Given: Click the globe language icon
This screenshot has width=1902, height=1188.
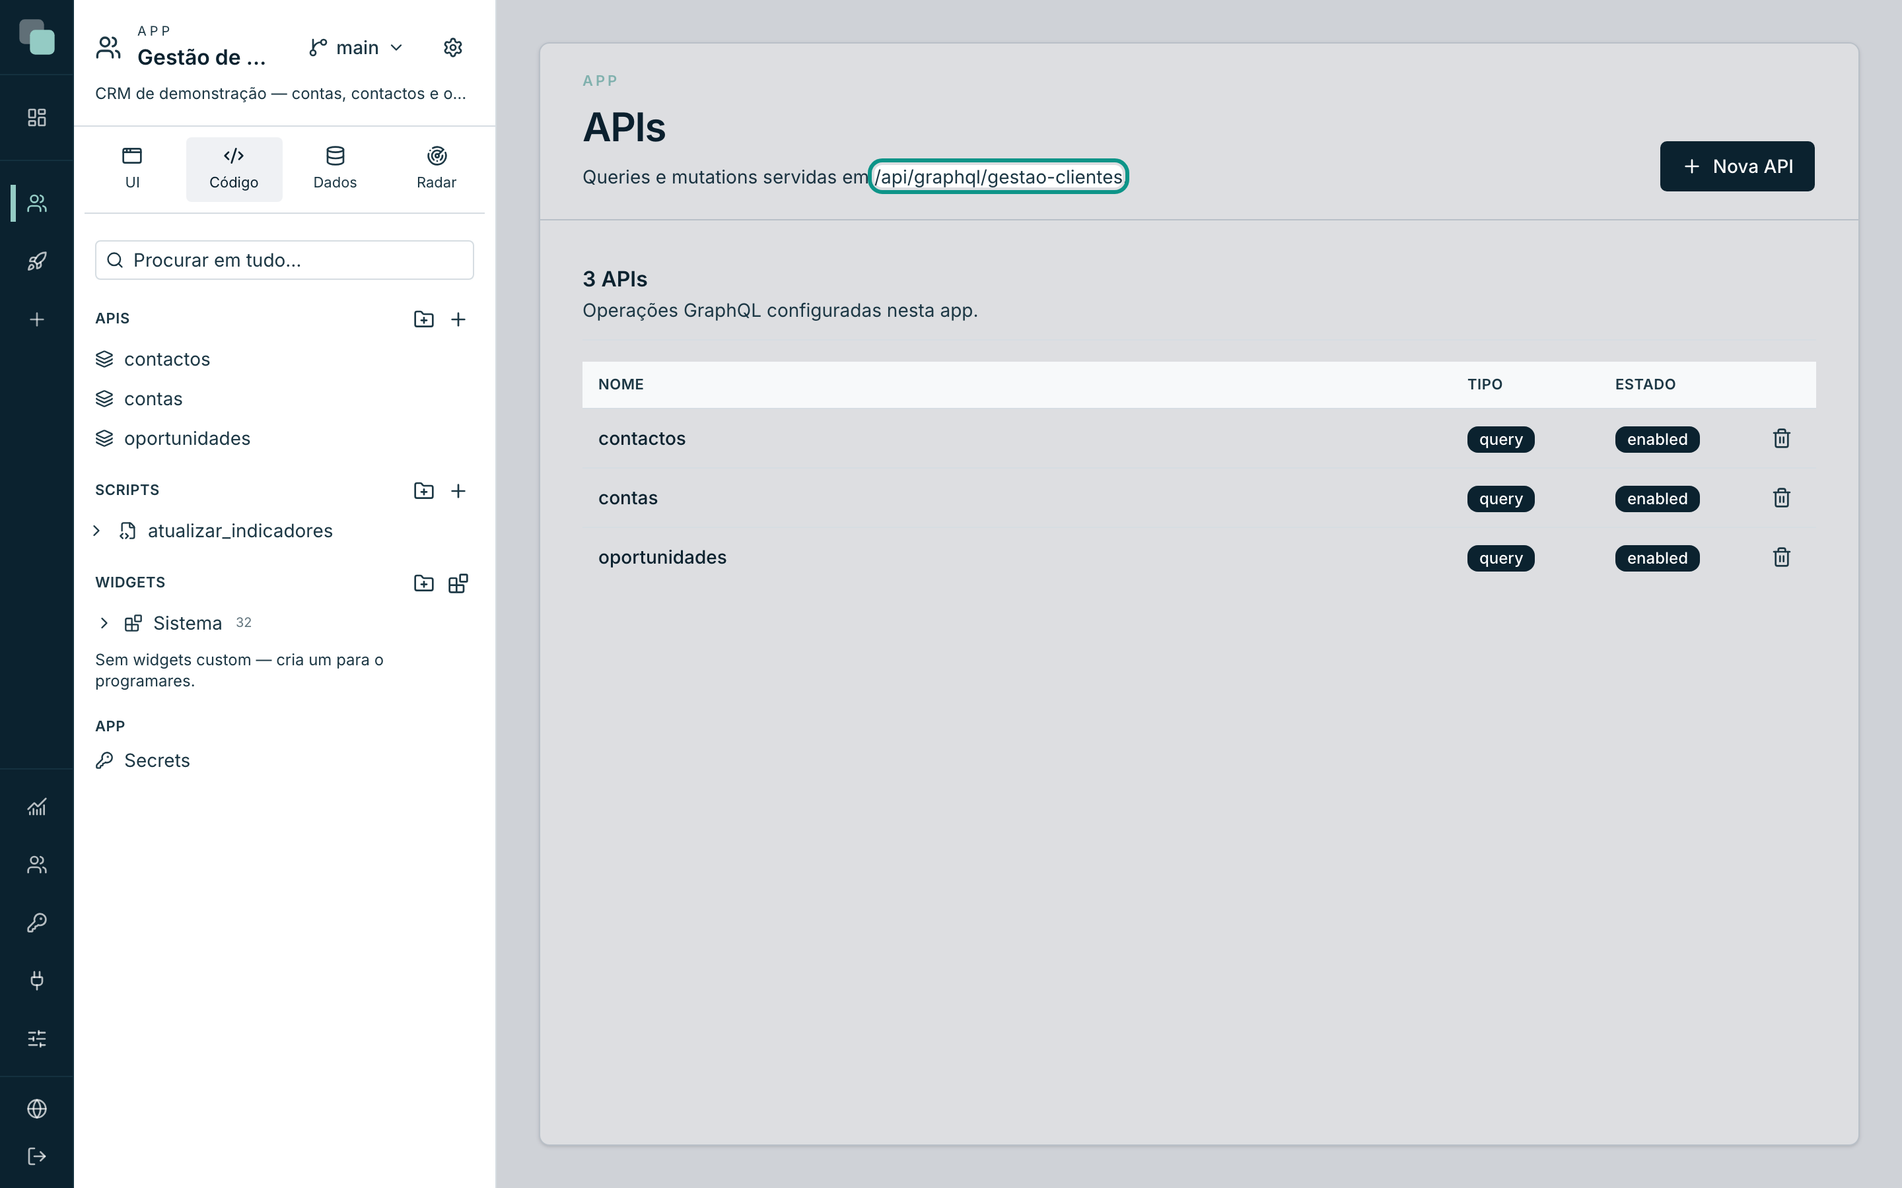Looking at the screenshot, I should [x=37, y=1109].
